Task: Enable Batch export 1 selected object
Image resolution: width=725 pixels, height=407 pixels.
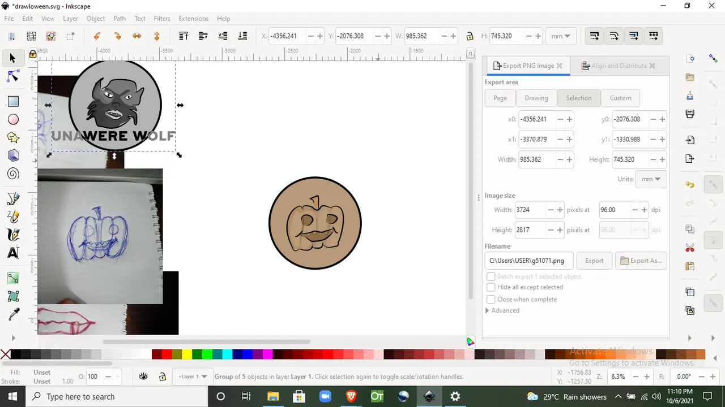Action: pos(491,276)
